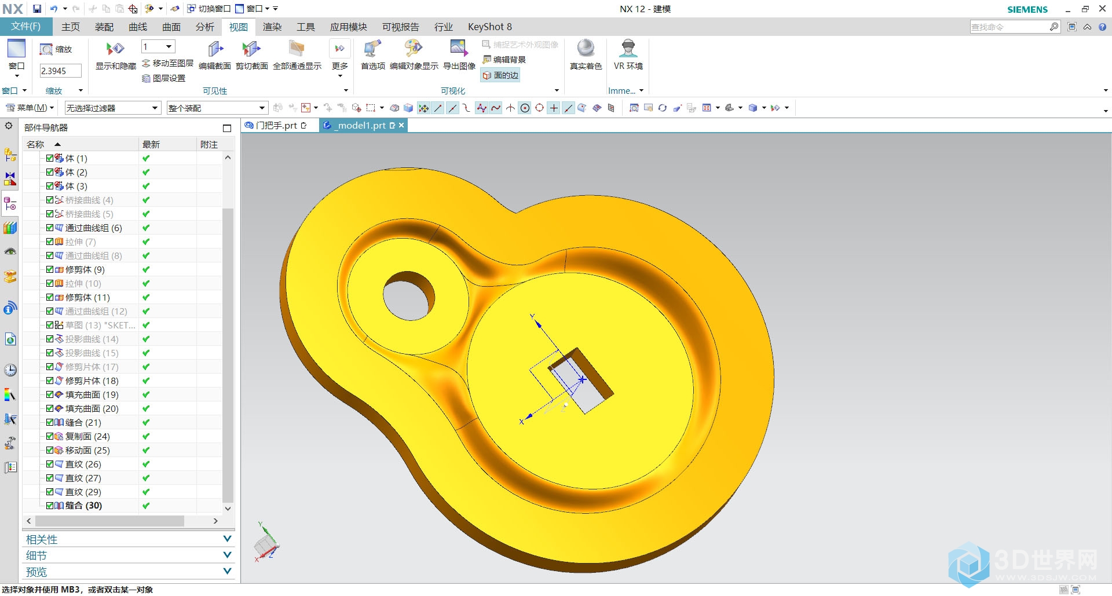The height and width of the screenshot is (596, 1112).
Task: Click the 最新 column header
Action: pyautogui.click(x=167, y=144)
